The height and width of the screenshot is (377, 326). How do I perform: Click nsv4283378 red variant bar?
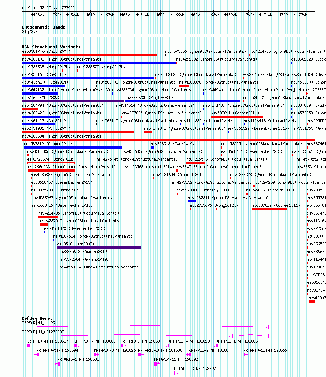point(184,86)
